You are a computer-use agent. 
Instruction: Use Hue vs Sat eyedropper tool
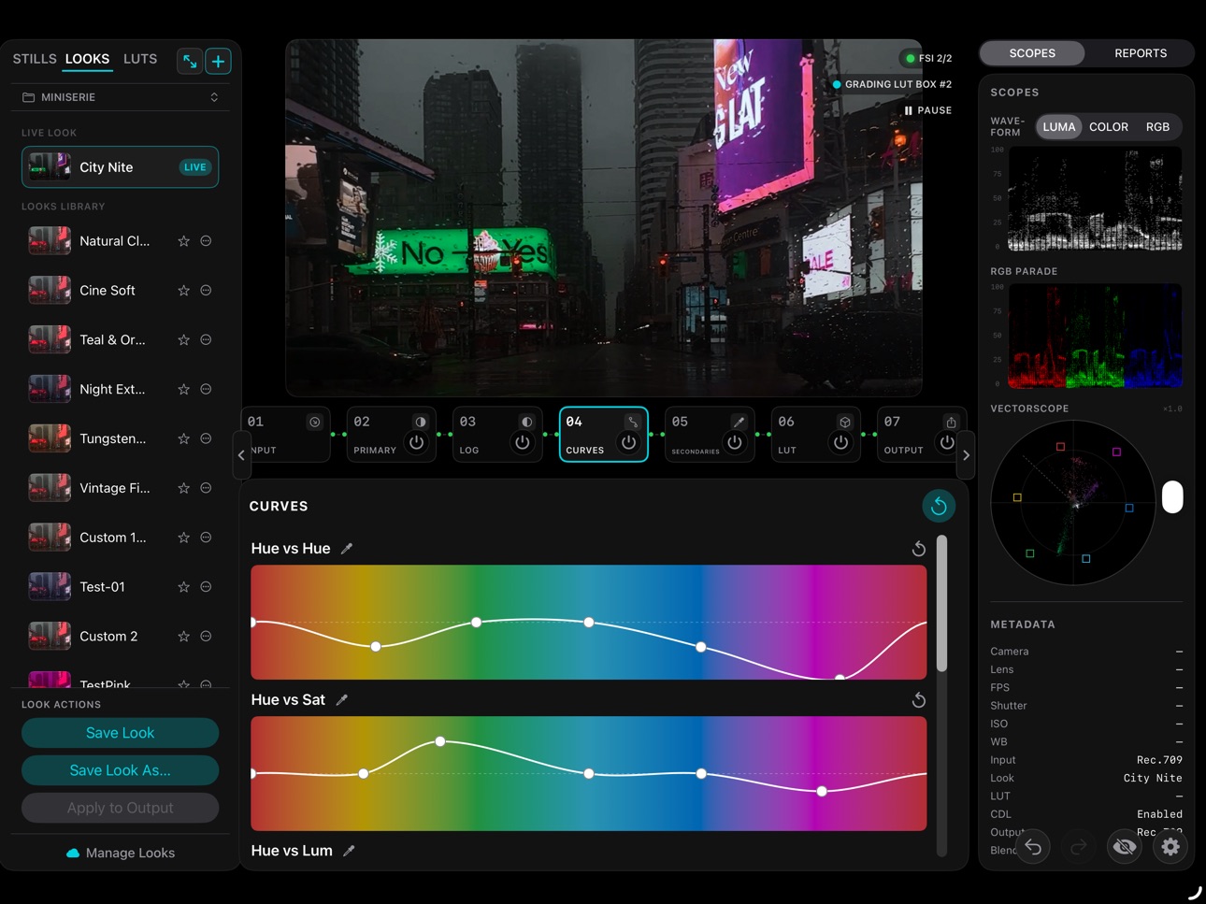[x=342, y=700]
